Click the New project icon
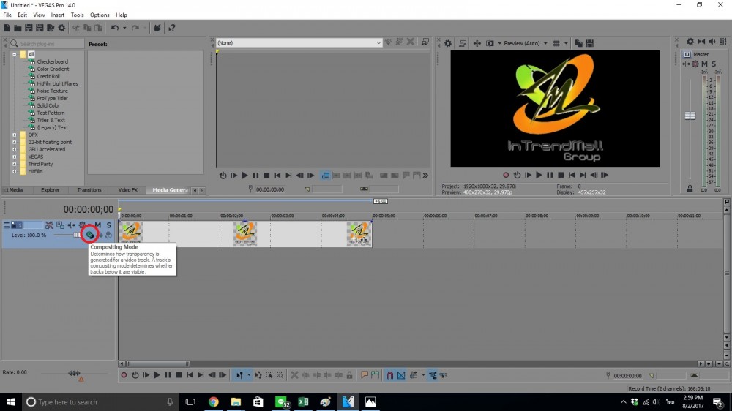 click(7, 28)
